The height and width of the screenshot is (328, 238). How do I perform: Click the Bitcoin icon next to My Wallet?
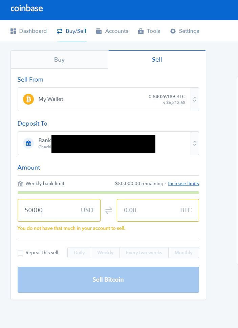[x=28, y=99]
